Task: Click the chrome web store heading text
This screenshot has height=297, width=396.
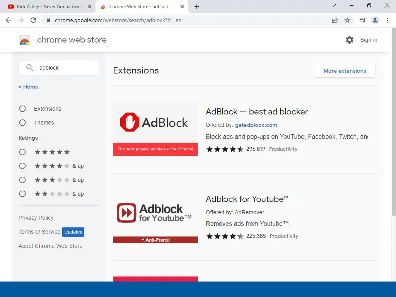Action: click(x=72, y=40)
